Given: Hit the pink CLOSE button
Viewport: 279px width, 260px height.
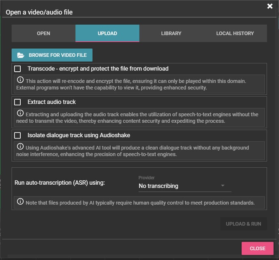Looking at the screenshot, I should (258, 248).
